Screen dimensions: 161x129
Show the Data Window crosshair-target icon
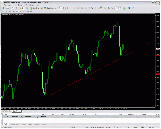pyautogui.click(x=16, y=8)
